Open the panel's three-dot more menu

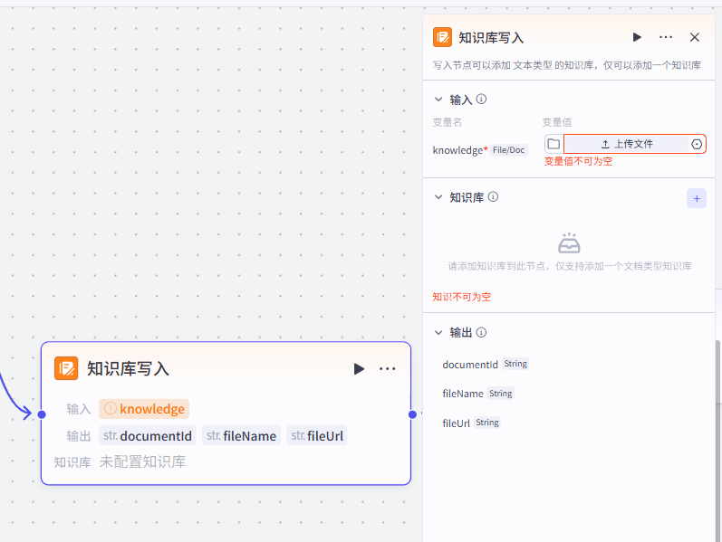(x=666, y=37)
